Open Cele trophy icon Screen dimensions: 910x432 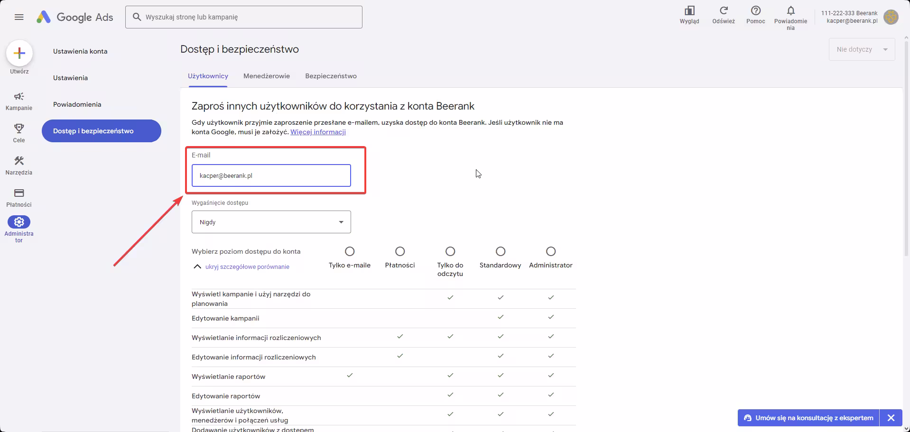pos(19,129)
